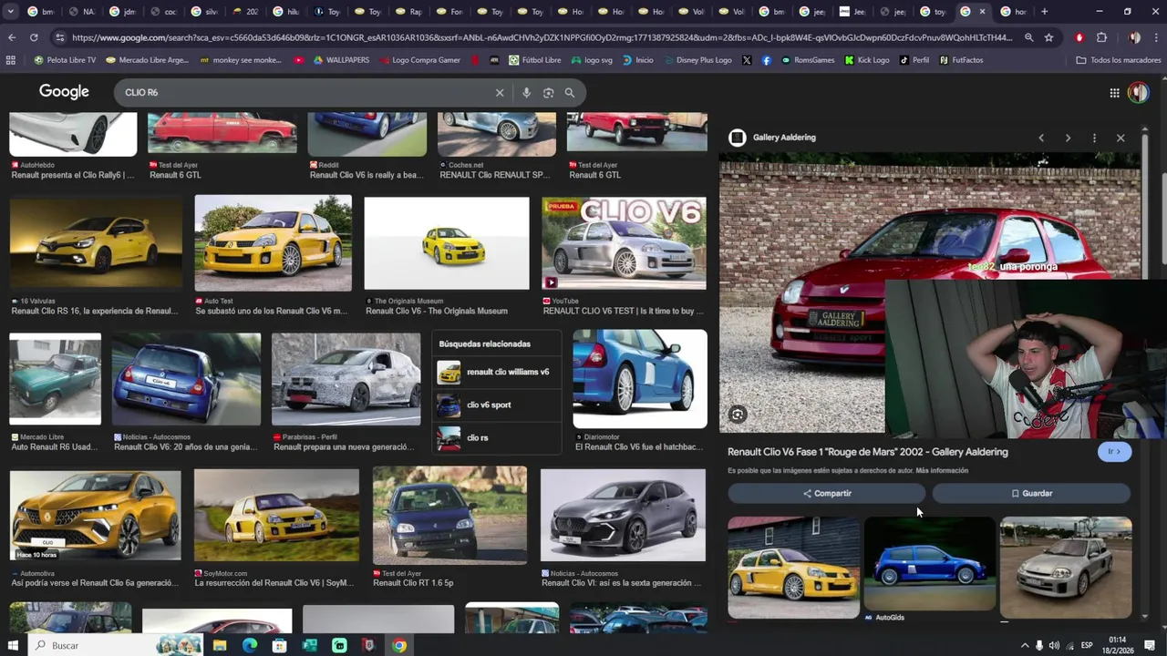This screenshot has width=1167, height=656.
Task: Search inside image with lens icon
Action: coord(738,415)
